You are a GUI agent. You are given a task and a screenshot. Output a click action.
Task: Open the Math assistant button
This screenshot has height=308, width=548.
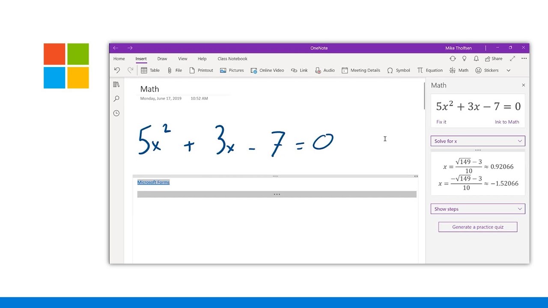(x=459, y=70)
